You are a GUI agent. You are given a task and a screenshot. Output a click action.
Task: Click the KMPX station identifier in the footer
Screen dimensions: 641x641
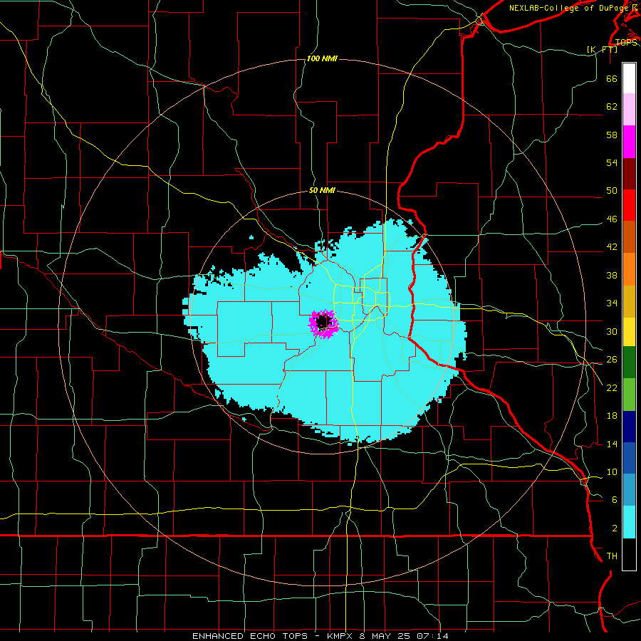(x=340, y=636)
